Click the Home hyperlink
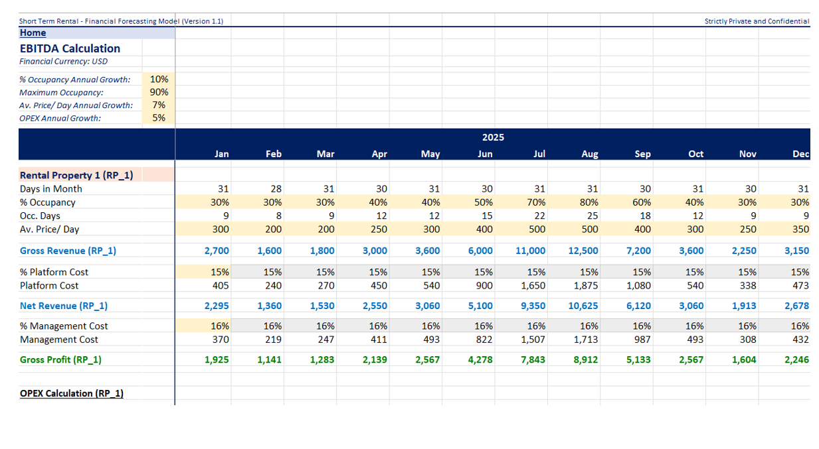819x449 pixels. (x=33, y=32)
